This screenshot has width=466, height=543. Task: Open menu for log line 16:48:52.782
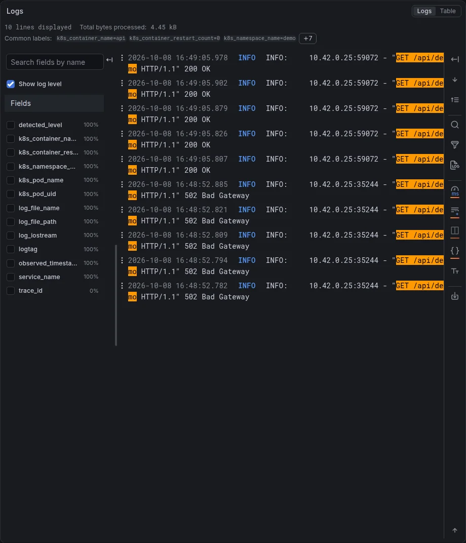122,286
